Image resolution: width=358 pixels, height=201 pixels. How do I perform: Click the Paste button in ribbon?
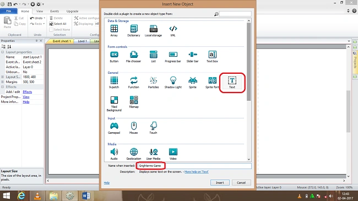click(7, 22)
